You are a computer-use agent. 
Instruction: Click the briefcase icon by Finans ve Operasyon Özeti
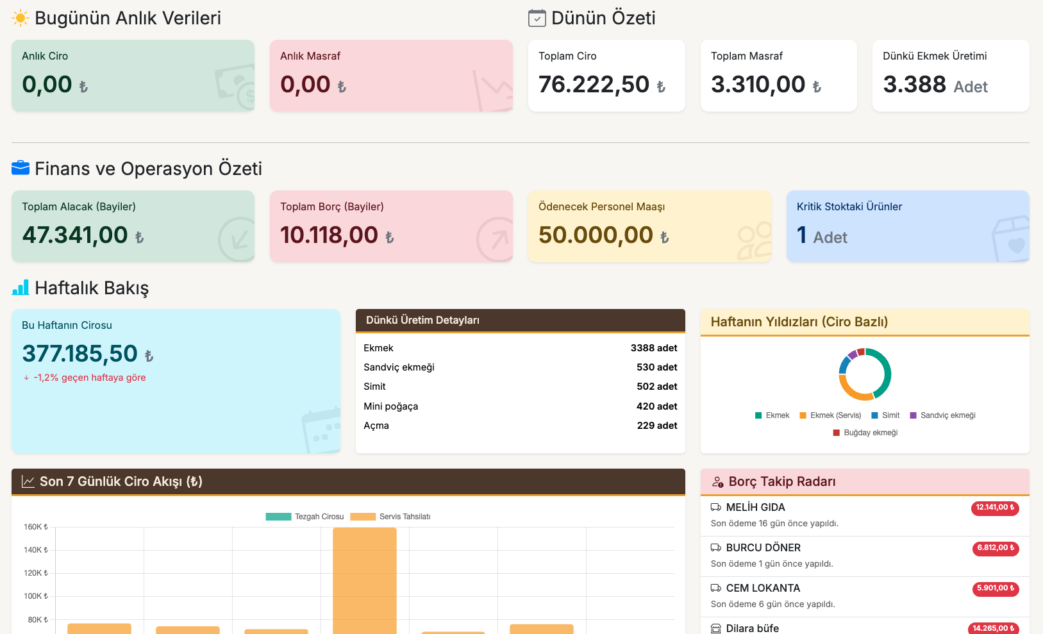coord(21,168)
